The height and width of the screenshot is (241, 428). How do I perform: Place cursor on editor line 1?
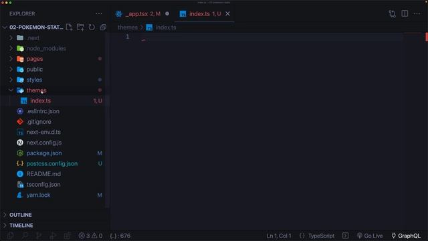pos(272,37)
